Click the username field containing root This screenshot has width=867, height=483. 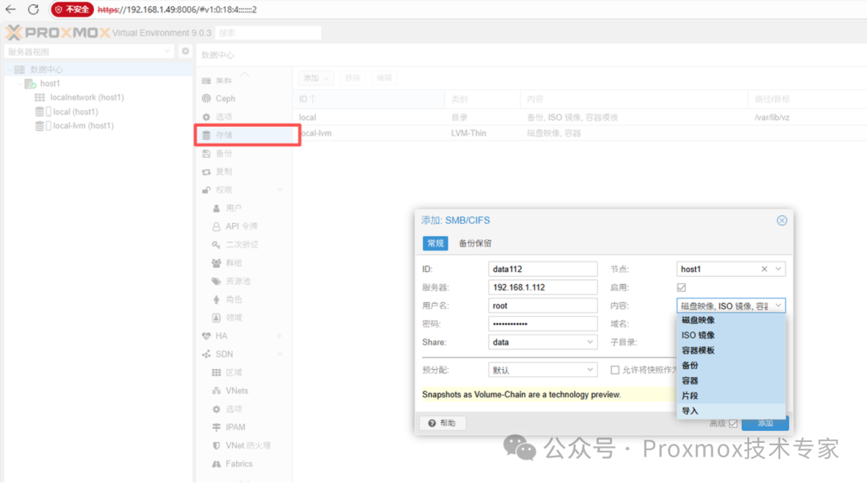543,306
